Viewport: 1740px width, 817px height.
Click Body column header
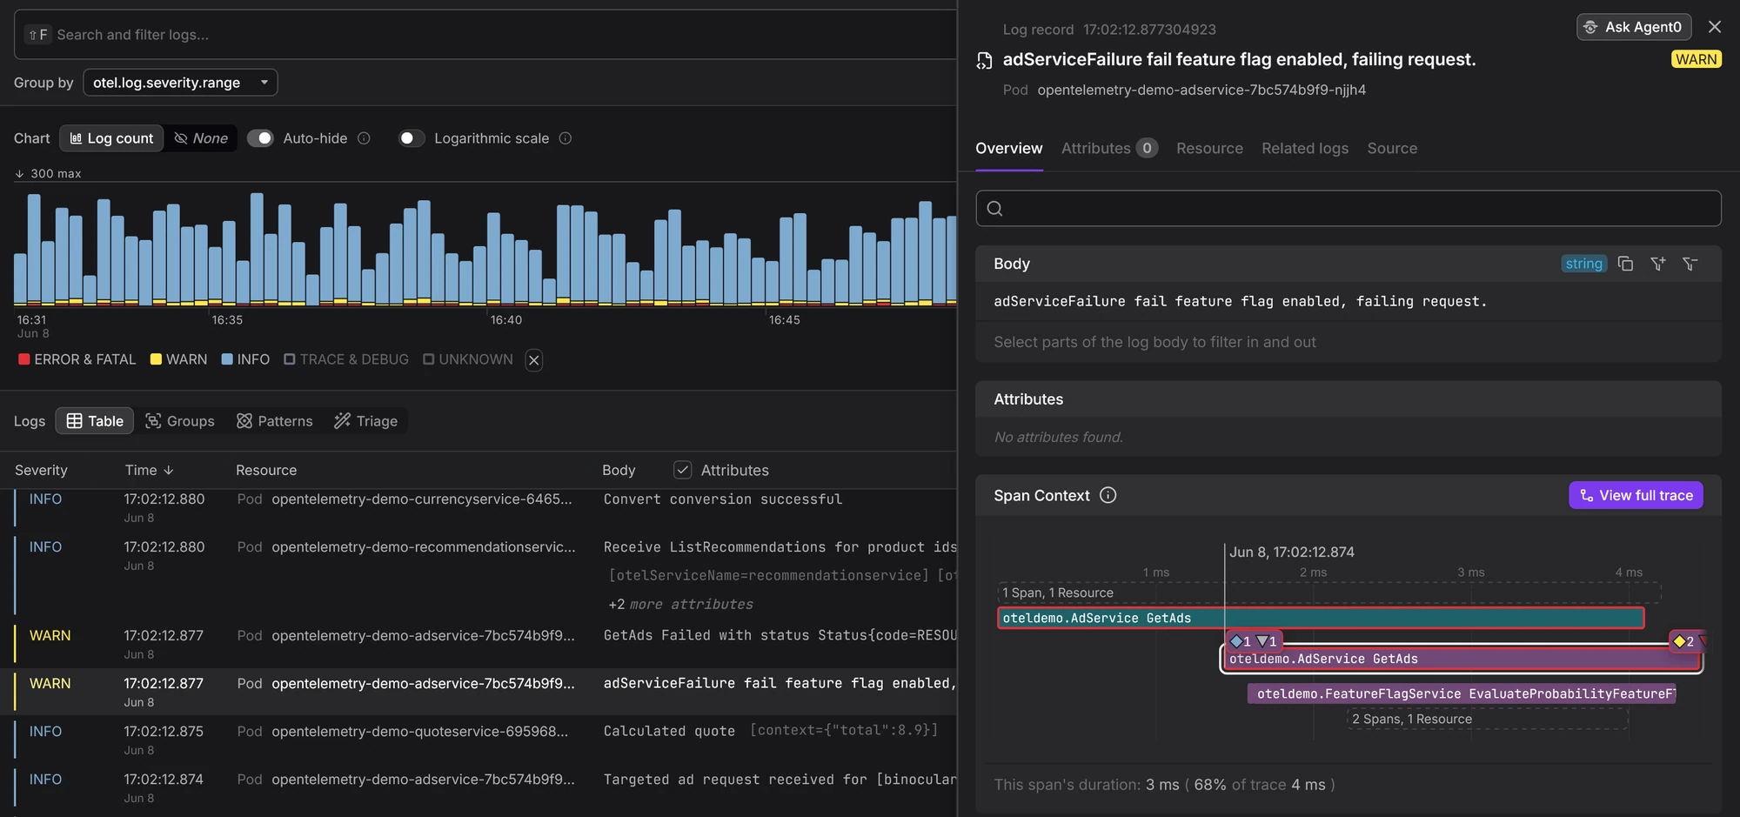tap(619, 470)
